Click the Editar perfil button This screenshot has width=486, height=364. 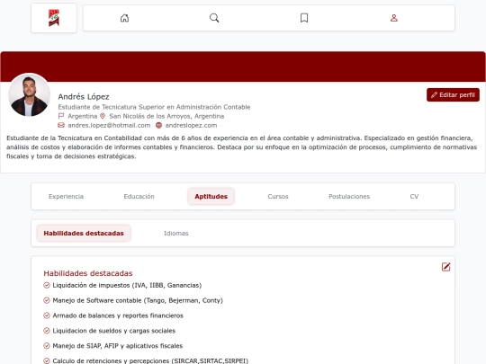click(453, 95)
